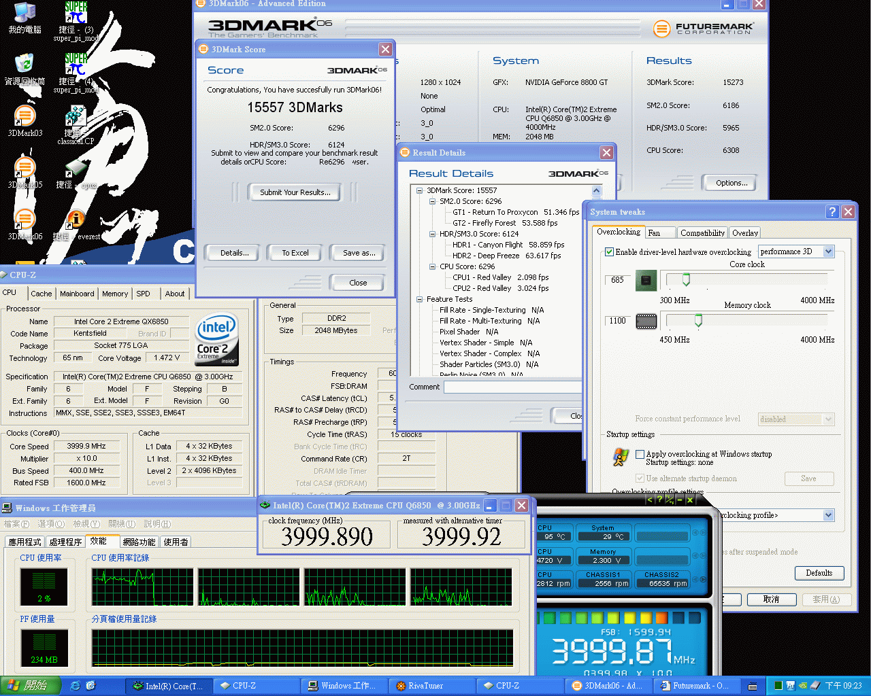Image resolution: width=871 pixels, height=696 pixels.
Task: Click the Comment input field in Result Details
Action: (x=513, y=387)
